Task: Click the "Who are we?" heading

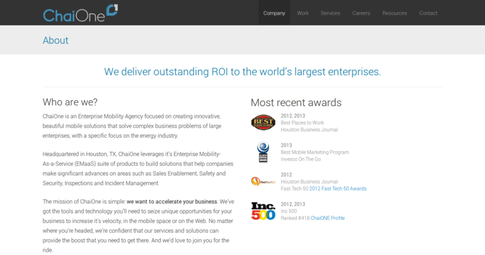Action: pos(70,102)
